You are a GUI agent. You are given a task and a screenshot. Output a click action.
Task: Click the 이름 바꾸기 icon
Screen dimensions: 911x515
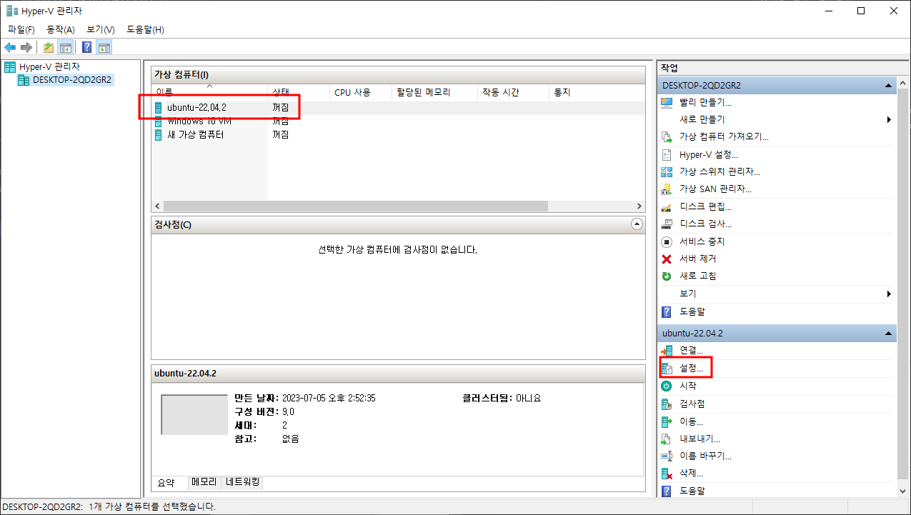click(x=667, y=456)
